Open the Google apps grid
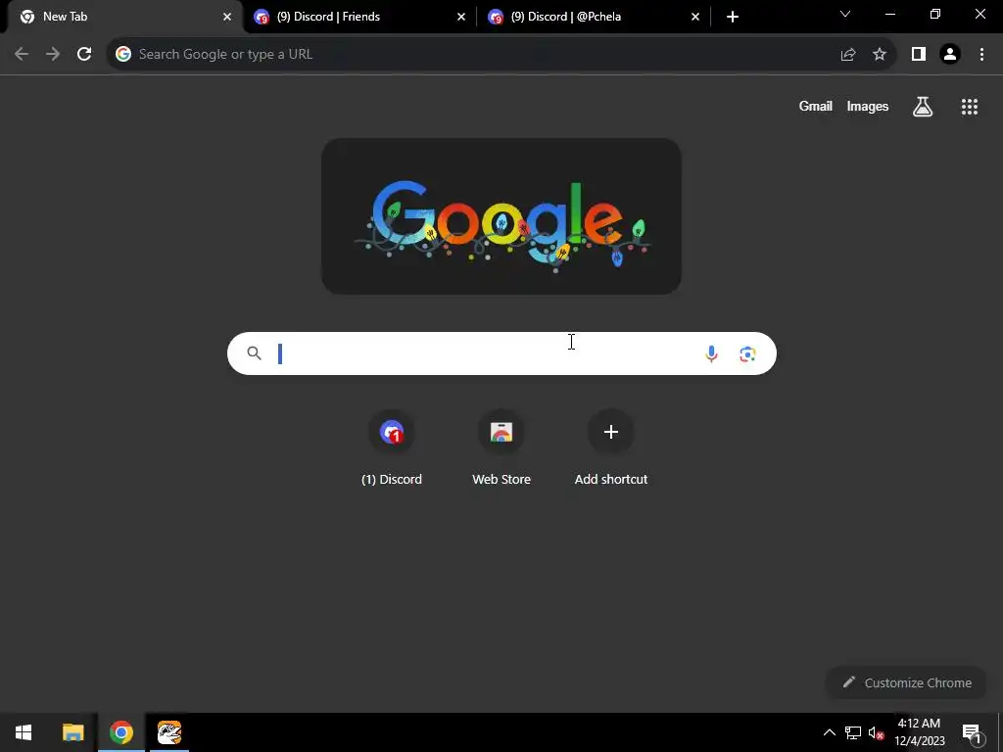Image resolution: width=1003 pixels, height=752 pixels. (x=970, y=107)
